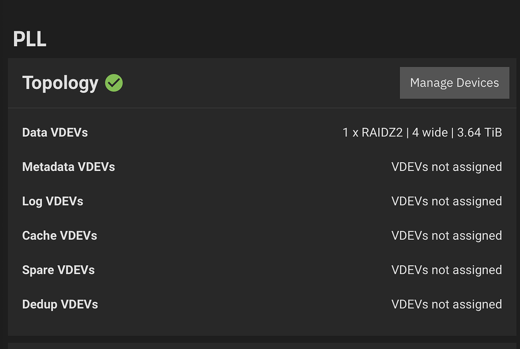Click the 1 x RAIDZ2 4 wide value

422,132
